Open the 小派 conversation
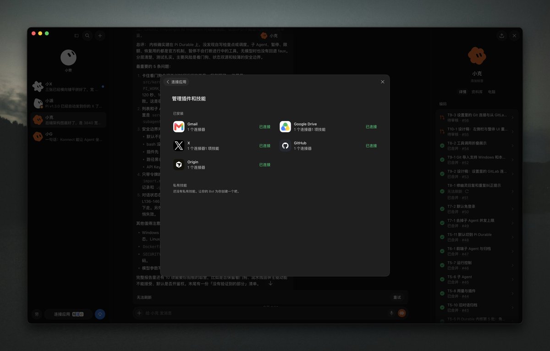 tap(68, 103)
